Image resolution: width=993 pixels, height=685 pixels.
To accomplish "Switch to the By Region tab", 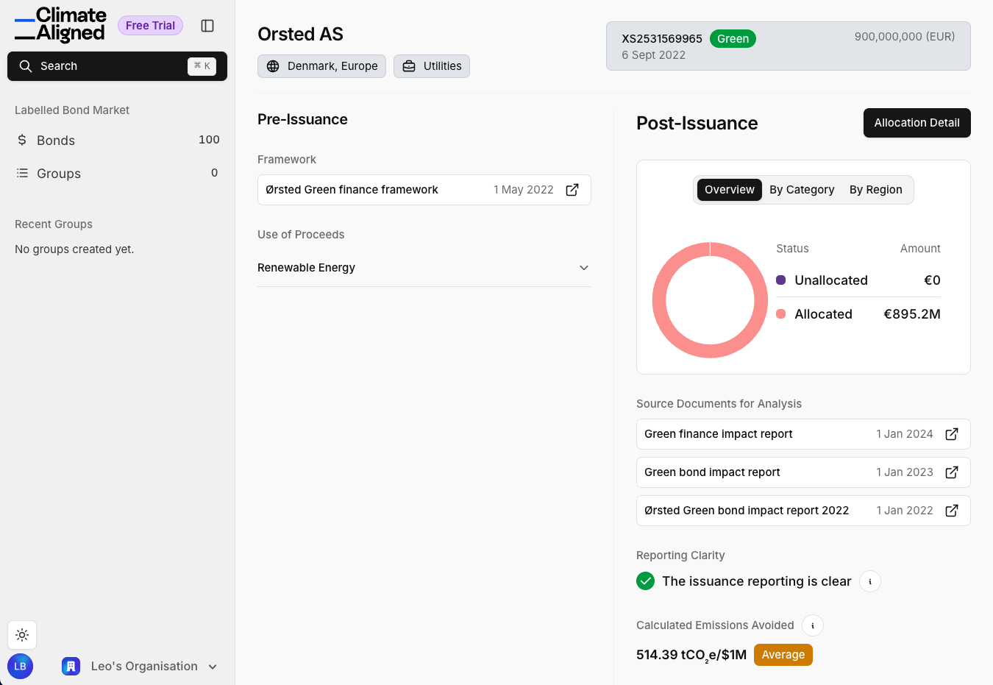I will click(875, 190).
